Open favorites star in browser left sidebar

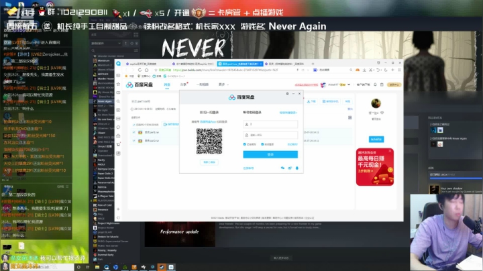tap(118, 84)
